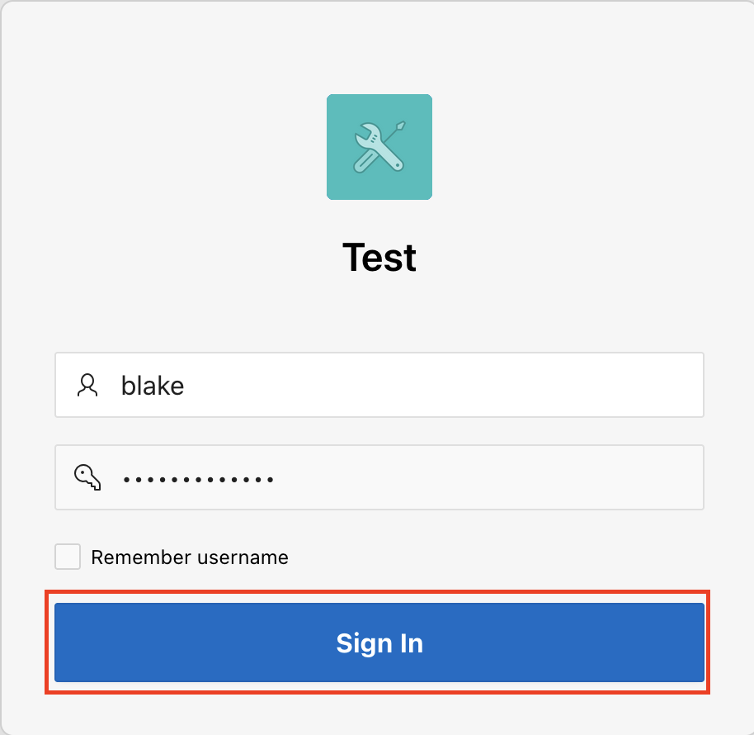Place cursor after the password dots
Viewport: 754px width, 735px height.
(277, 477)
